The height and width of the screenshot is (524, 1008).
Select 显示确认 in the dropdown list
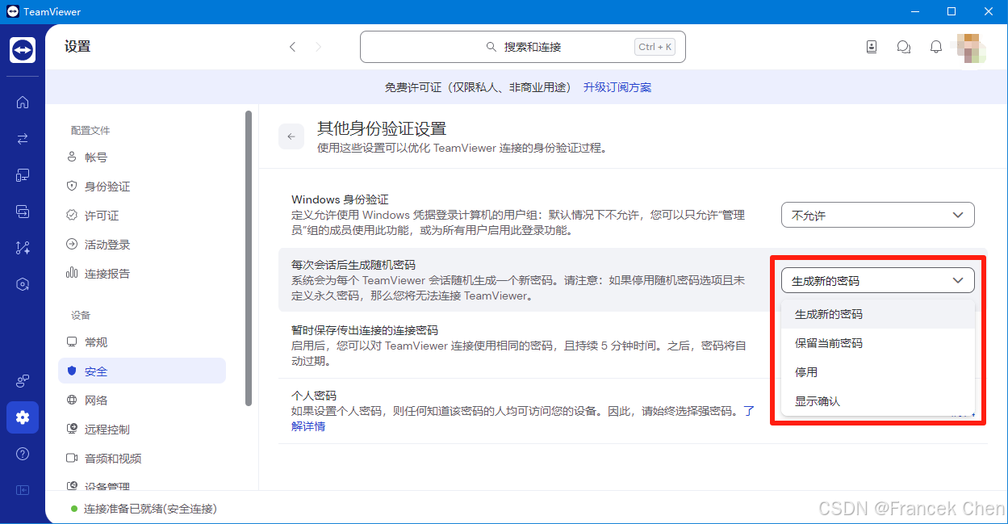878,401
